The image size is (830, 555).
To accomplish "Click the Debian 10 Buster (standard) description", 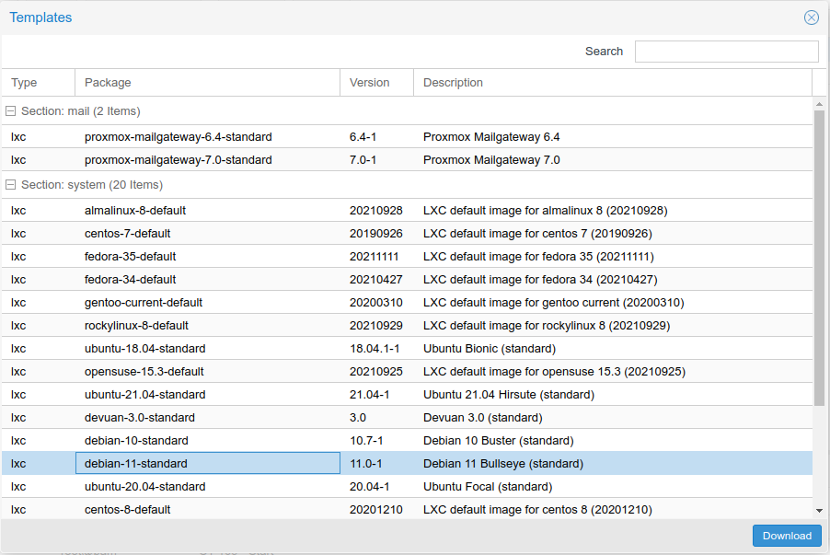I will [x=499, y=441].
